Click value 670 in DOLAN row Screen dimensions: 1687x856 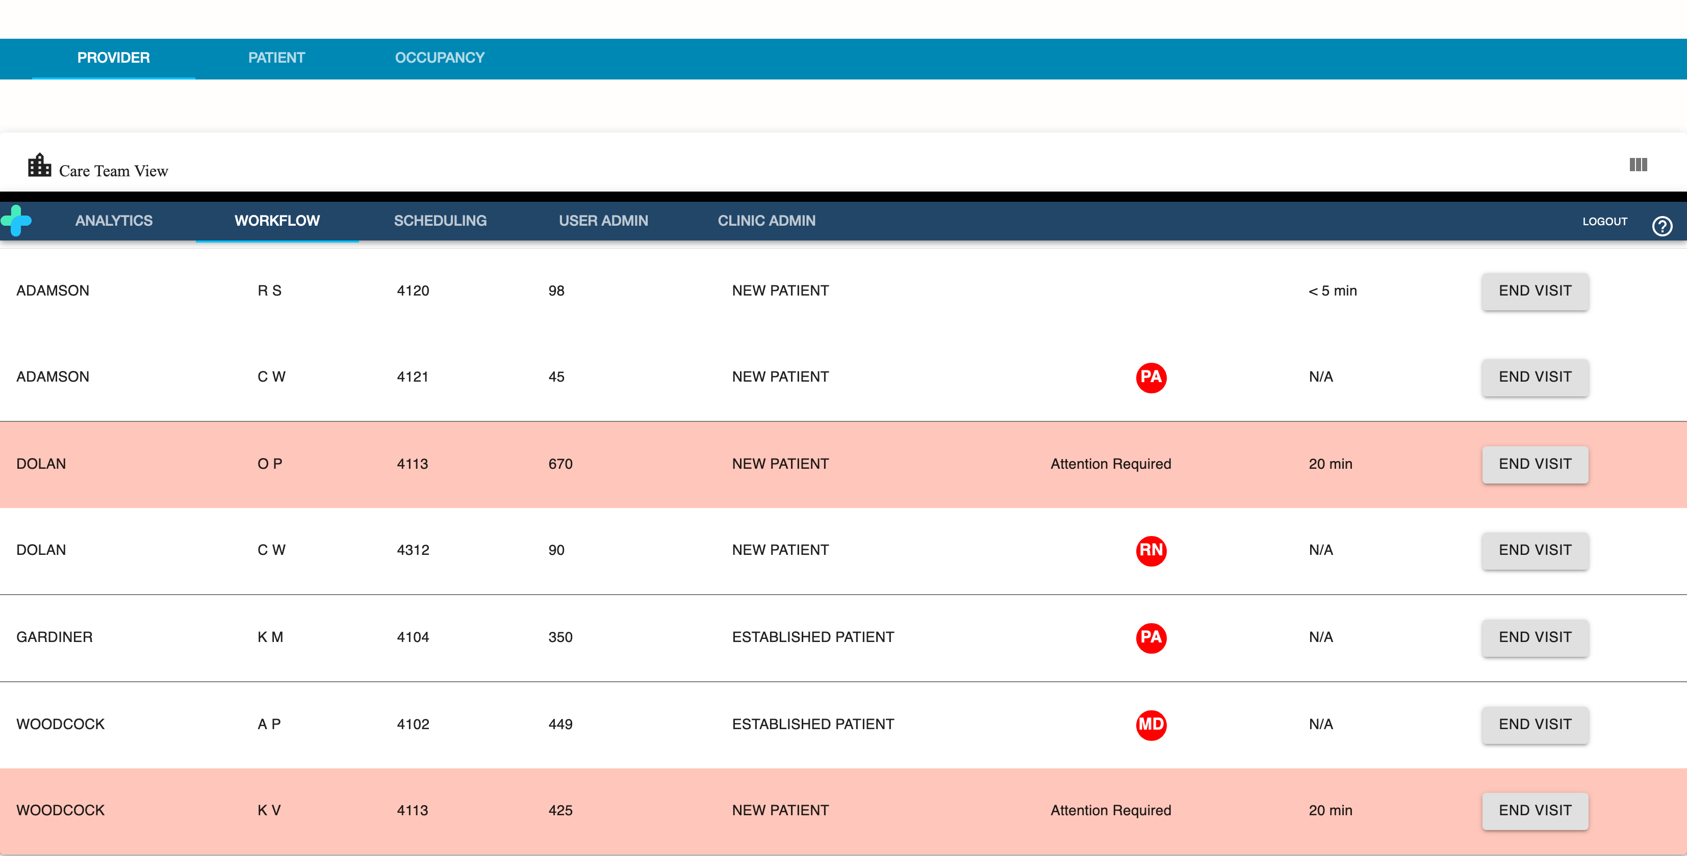tap(560, 464)
